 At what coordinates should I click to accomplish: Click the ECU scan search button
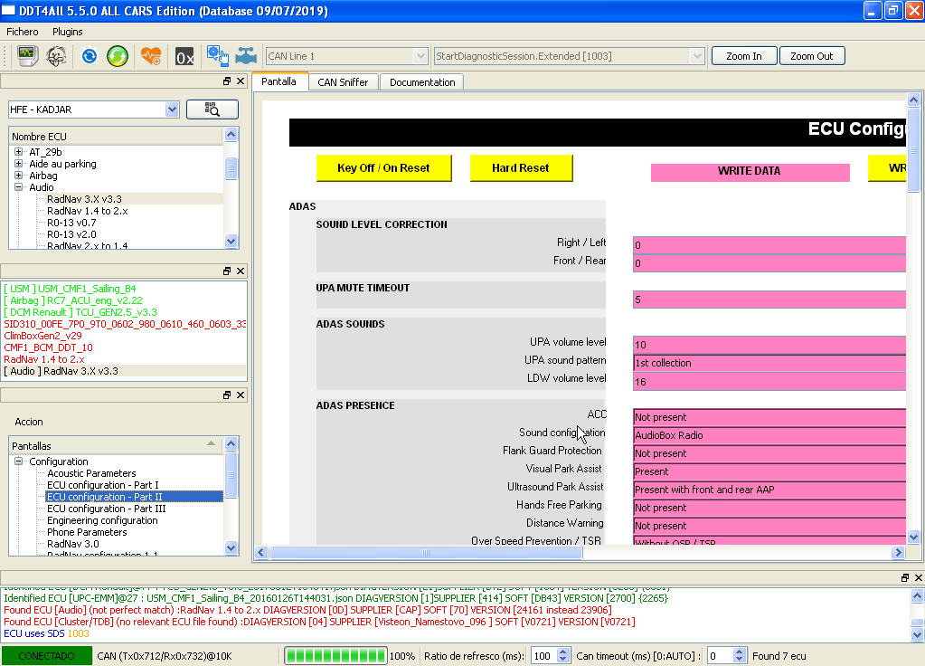(x=212, y=109)
